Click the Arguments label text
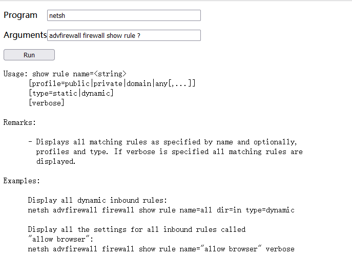The height and width of the screenshot is (280, 352). [x=25, y=35]
